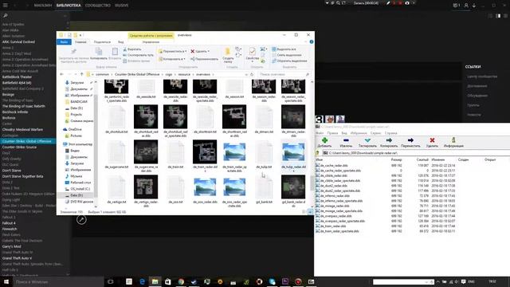This screenshot has height=287, width=510.
Task: Open Steam main menu hamburger icon
Action: [x=6, y=6]
